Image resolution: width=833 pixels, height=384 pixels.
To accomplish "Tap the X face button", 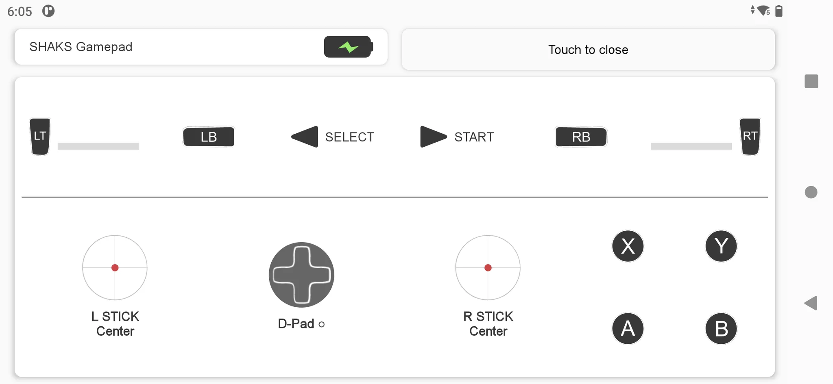I will coord(628,246).
